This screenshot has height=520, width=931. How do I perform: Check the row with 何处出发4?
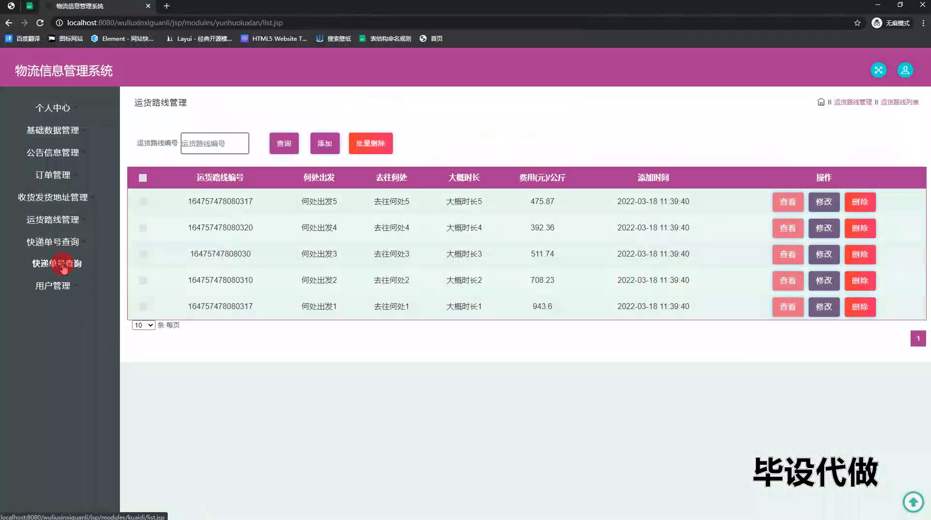143,228
